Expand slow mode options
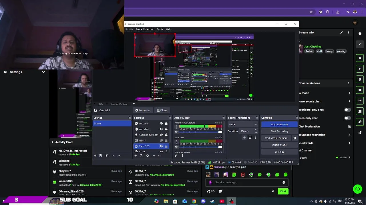Viewport: 366px width, 205px height. pos(349,93)
